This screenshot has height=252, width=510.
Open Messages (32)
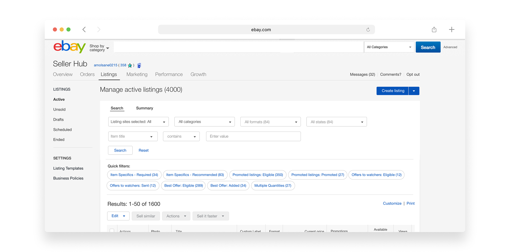362,74
